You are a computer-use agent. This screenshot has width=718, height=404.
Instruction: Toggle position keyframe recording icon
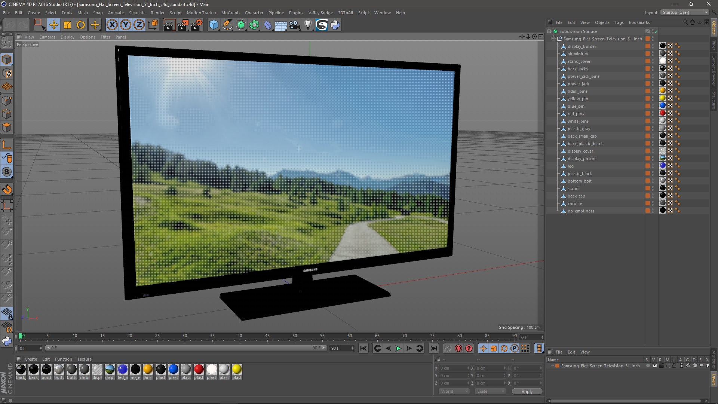[x=483, y=348]
